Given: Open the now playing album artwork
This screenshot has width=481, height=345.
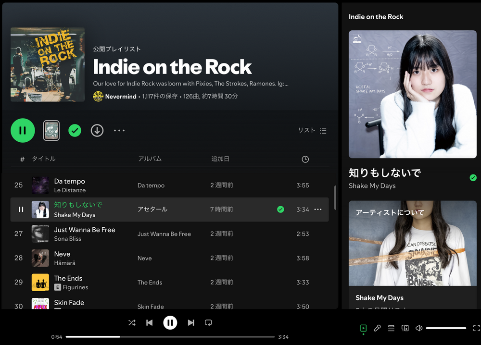Looking at the screenshot, I should [x=413, y=94].
